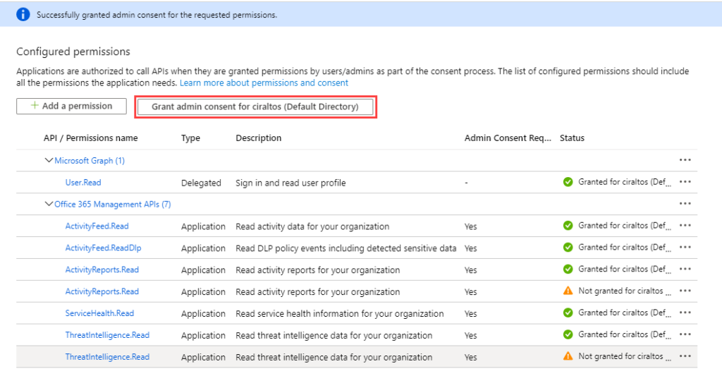Open the ServiceHealth.Read permission link

[99, 313]
